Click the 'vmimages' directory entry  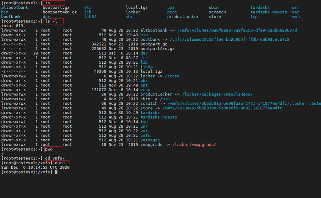tap(150, 140)
